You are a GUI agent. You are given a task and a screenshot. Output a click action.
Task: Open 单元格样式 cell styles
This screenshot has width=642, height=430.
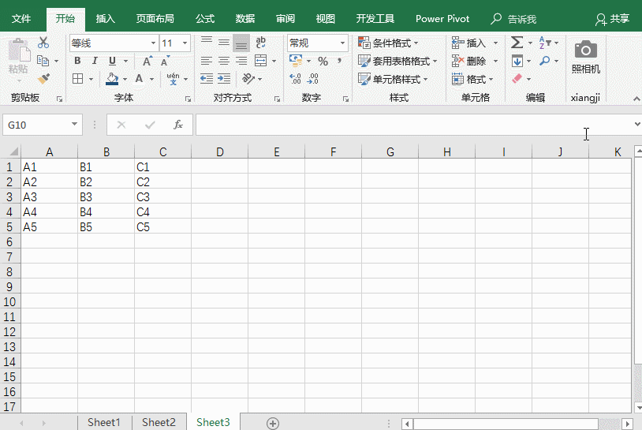pyautogui.click(x=393, y=79)
